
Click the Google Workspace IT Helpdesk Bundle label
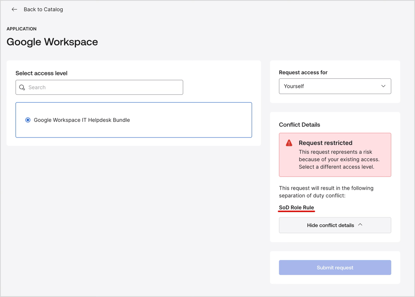(82, 120)
